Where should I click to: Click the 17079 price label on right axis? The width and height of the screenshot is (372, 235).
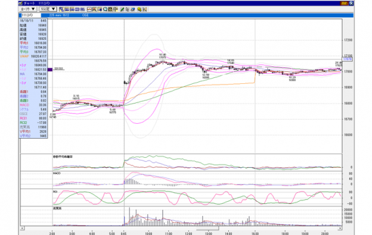point(348,59)
